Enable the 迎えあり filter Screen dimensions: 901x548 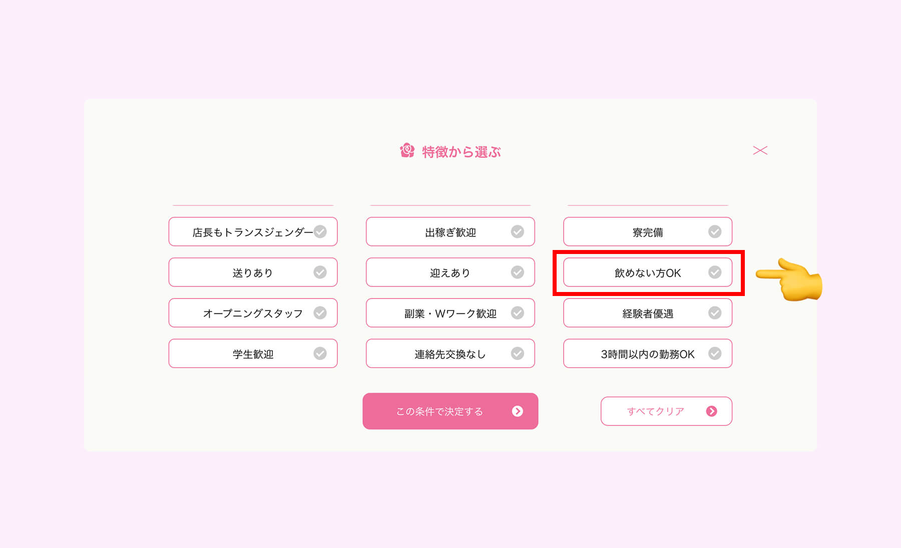tap(450, 272)
